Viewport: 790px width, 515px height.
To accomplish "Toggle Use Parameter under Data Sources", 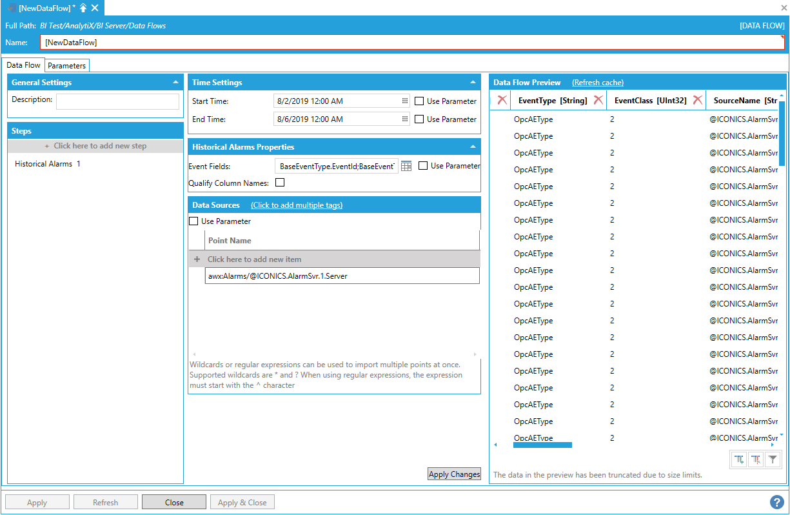I will pos(193,221).
